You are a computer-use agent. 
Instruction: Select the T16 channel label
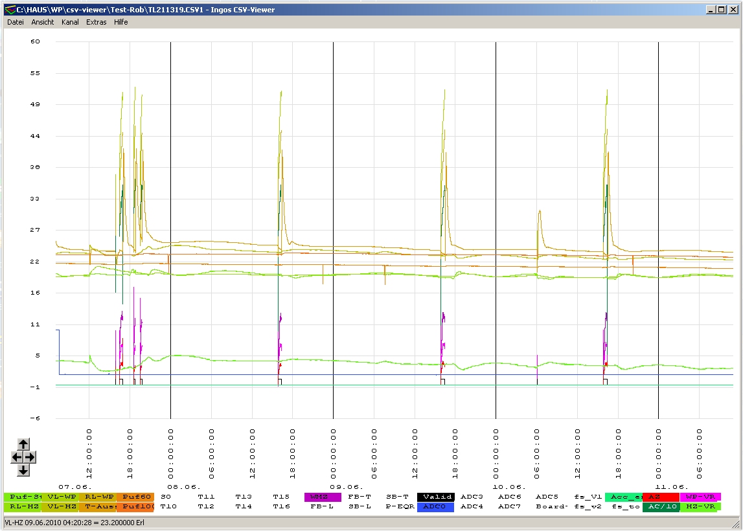pos(281,506)
